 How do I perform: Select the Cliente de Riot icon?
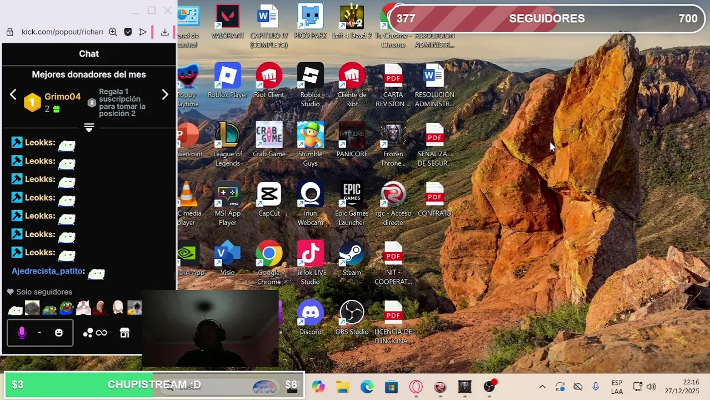click(352, 86)
